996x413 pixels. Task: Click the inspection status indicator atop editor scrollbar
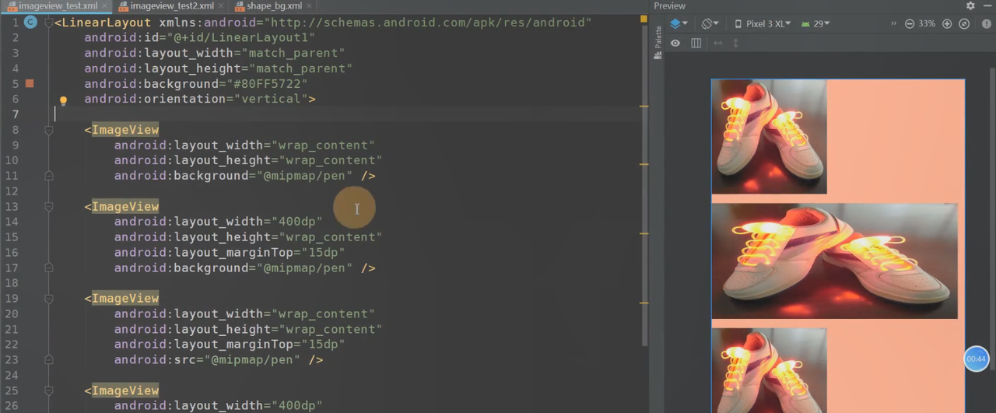[644, 18]
